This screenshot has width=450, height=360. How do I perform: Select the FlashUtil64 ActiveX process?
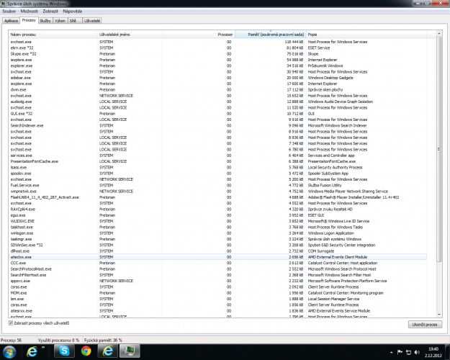pyautogui.click(x=217, y=197)
